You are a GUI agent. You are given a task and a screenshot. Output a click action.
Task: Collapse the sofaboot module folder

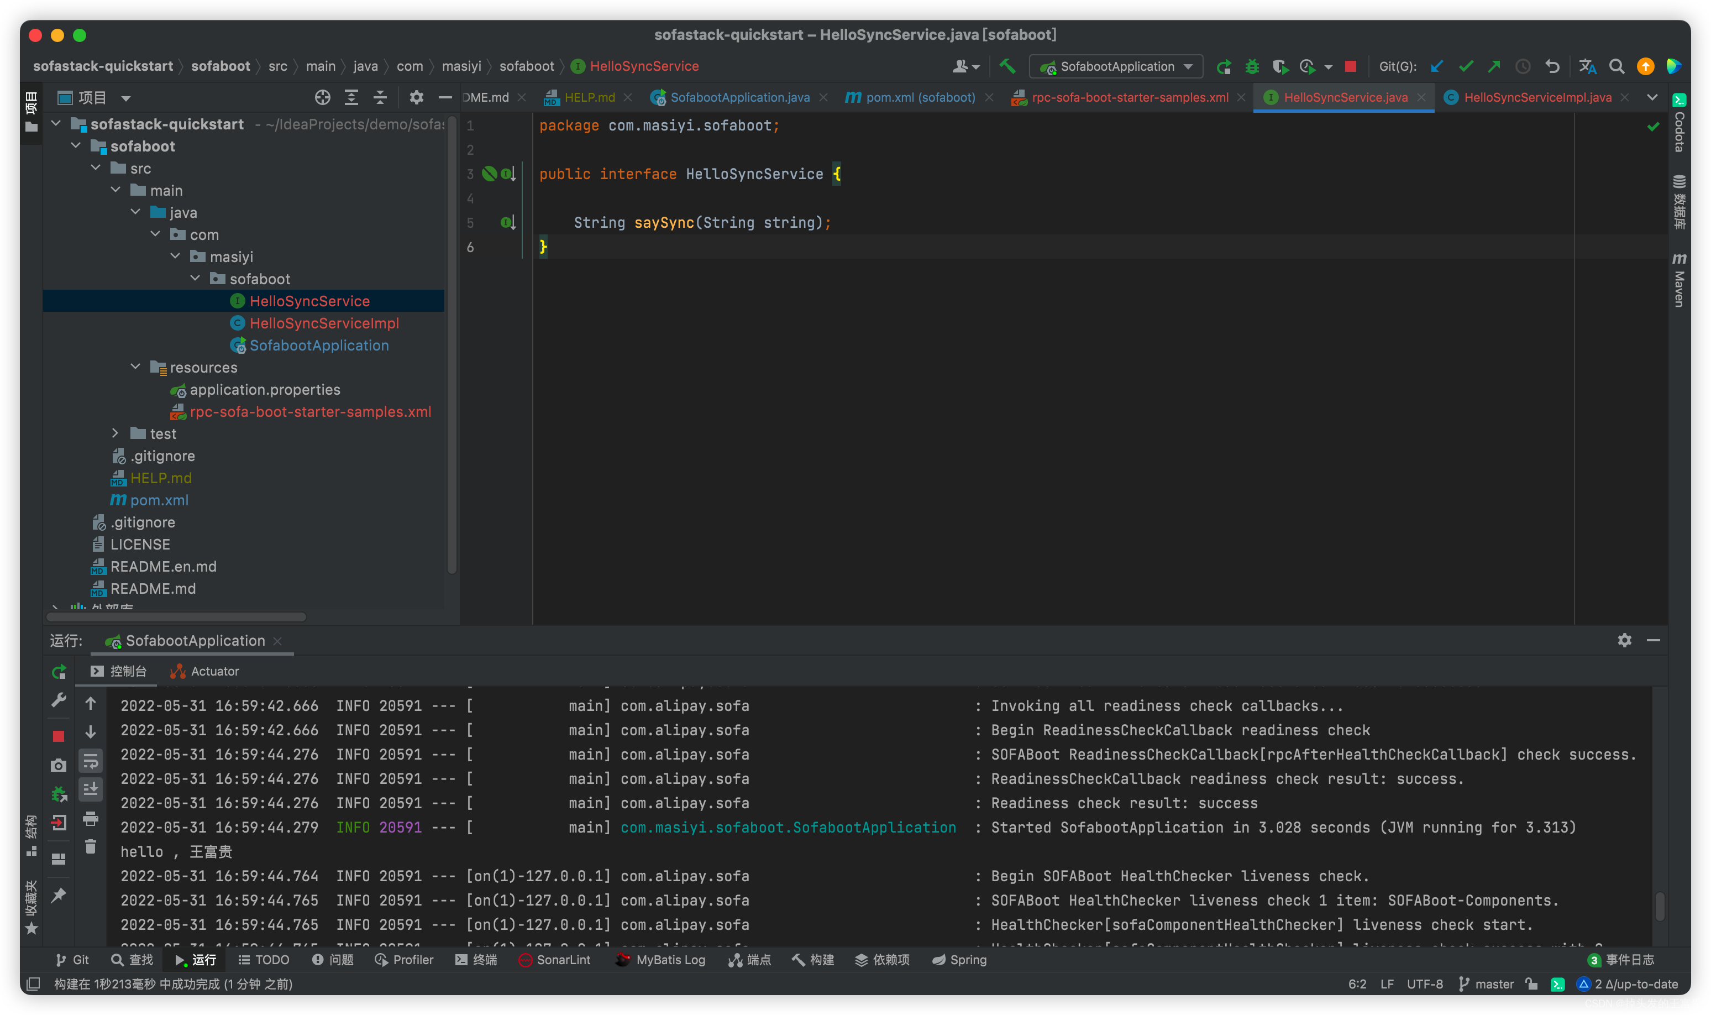click(x=77, y=146)
